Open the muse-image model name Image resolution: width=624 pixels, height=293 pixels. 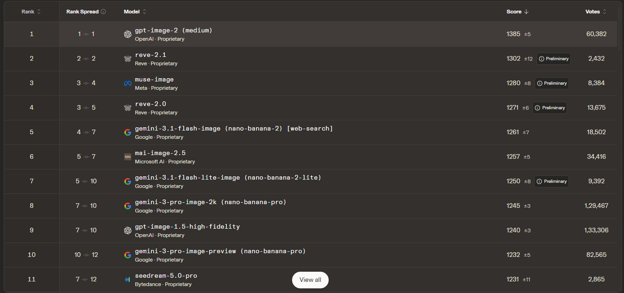[x=154, y=80]
